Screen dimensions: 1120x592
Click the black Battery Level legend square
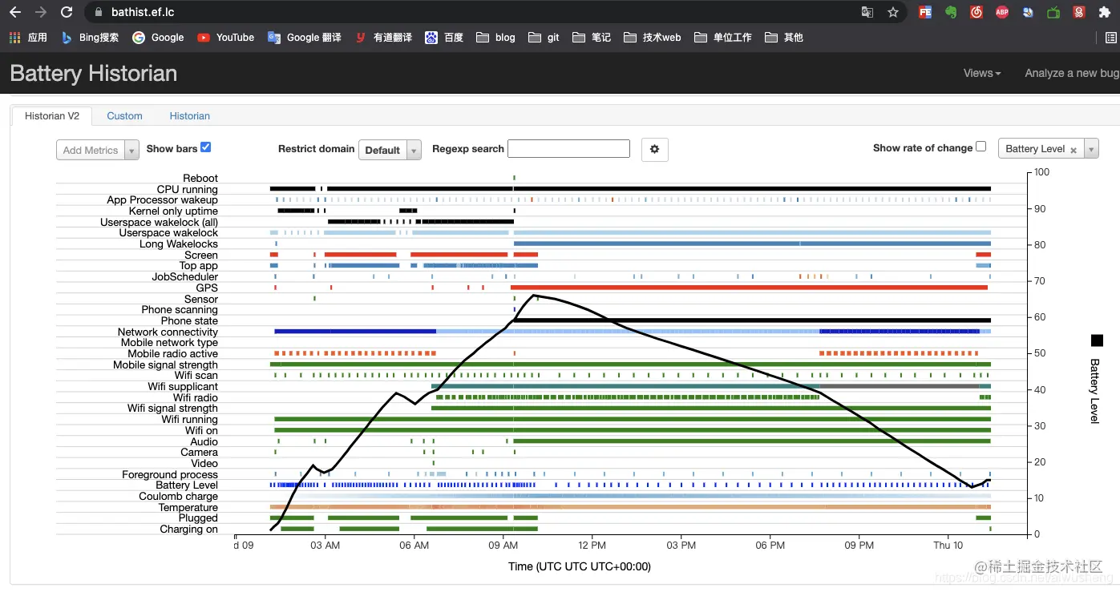[1097, 340]
